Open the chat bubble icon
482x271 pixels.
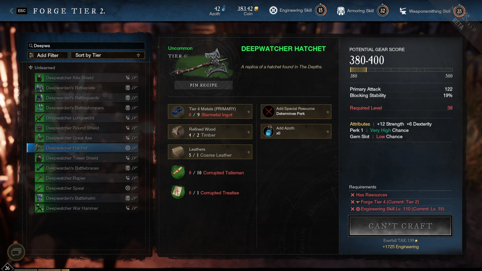click(x=16, y=252)
